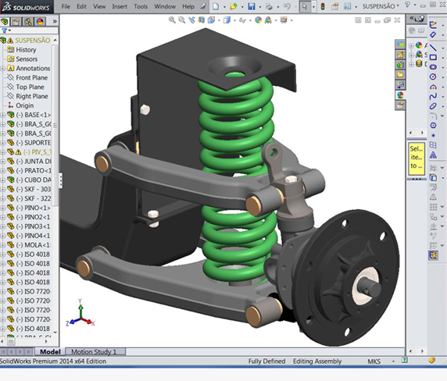
Task: Select the Circle sketch tool
Action: (x=433, y=77)
